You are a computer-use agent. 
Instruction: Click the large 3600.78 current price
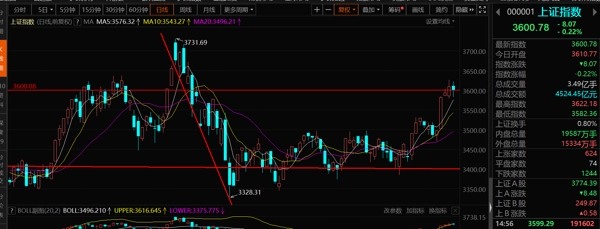(x=531, y=28)
